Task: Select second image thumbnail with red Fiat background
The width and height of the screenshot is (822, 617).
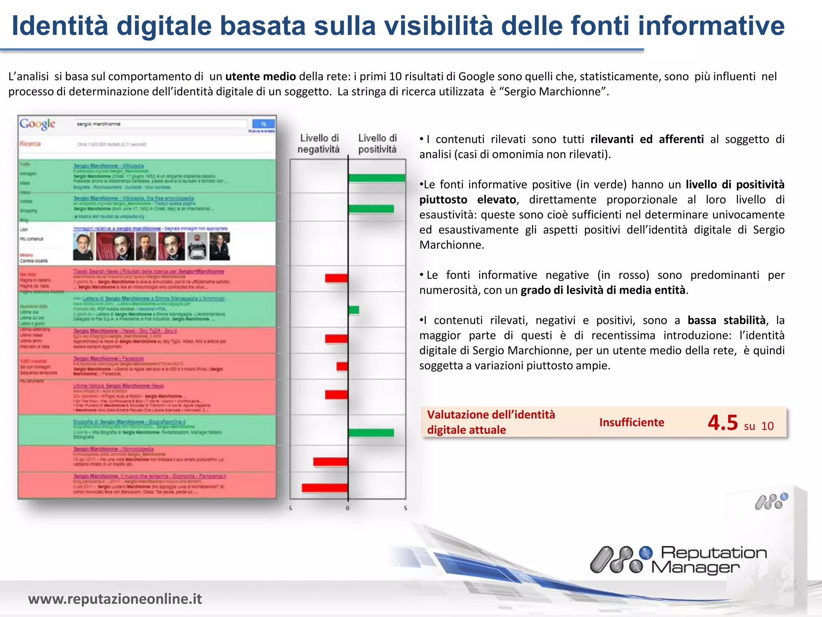Action: pos(115,246)
